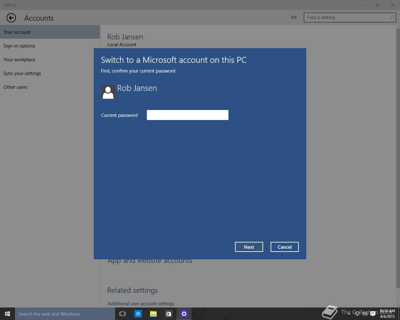Image resolution: width=400 pixels, height=320 pixels.
Task: Open Sync your settings in the sidebar
Action: 50,73
